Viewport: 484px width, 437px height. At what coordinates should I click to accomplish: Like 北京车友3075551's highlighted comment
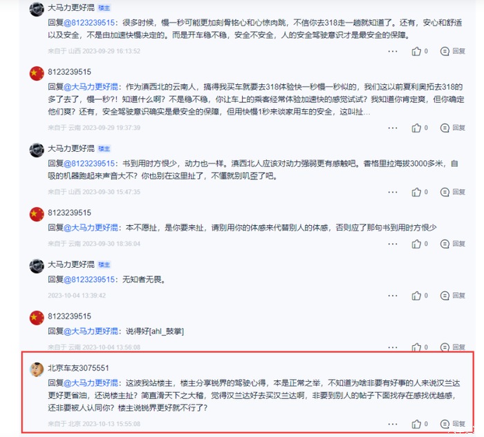coord(420,424)
